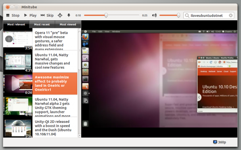Stop the video playback
Viewport: 241px width, 150px height.
click(x=13, y=16)
